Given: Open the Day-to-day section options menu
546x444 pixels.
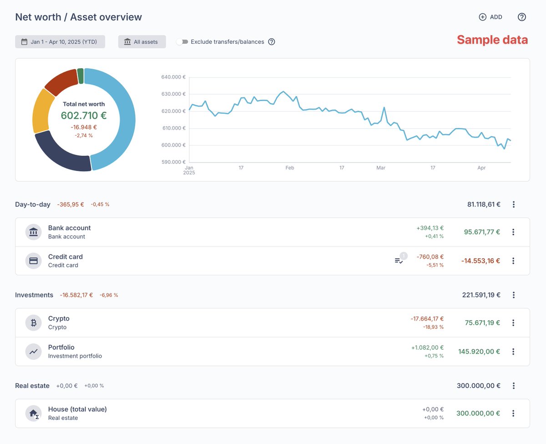Looking at the screenshot, I should 513,204.
